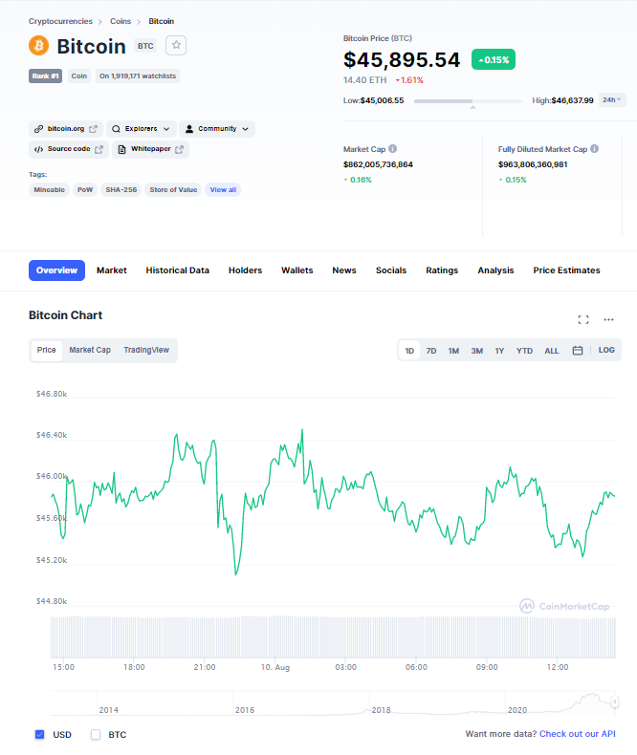This screenshot has width=637, height=755.
Task: Select the 7D time range
Action: click(x=431, y=351)
